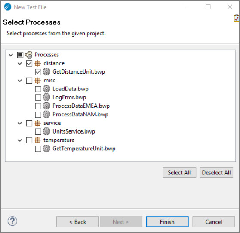Click the gear icon beside UnitsService.bwp
This screenshot has height=233, width=240.
46,131
